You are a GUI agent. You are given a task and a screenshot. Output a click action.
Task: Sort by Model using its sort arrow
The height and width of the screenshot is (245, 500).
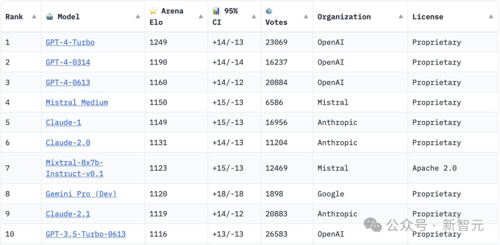click(x=137, y=17)
